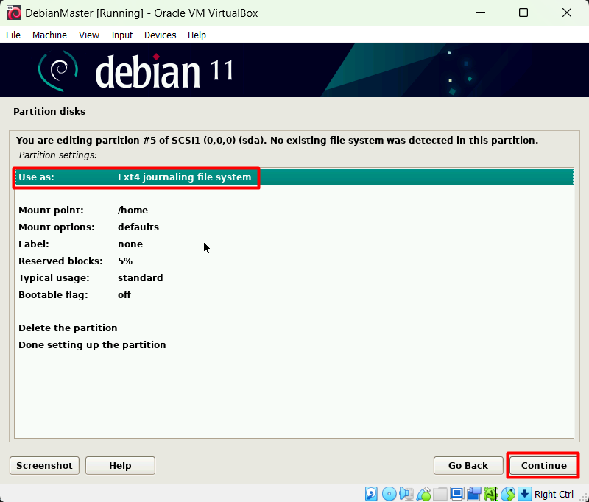Viewport: 589px width, 502px height.
Task: Click the 'Right Ctrl' host key indicator
Action: (x=554, y=494)
